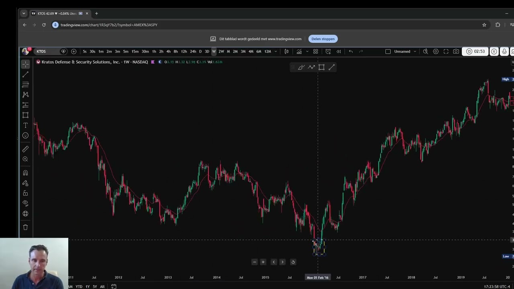Start bar replay with rewind icon

point(339,51)
